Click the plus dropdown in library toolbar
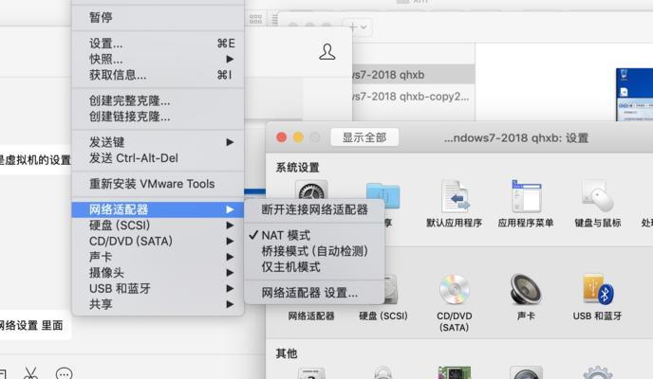 click(x=357, y=27)
